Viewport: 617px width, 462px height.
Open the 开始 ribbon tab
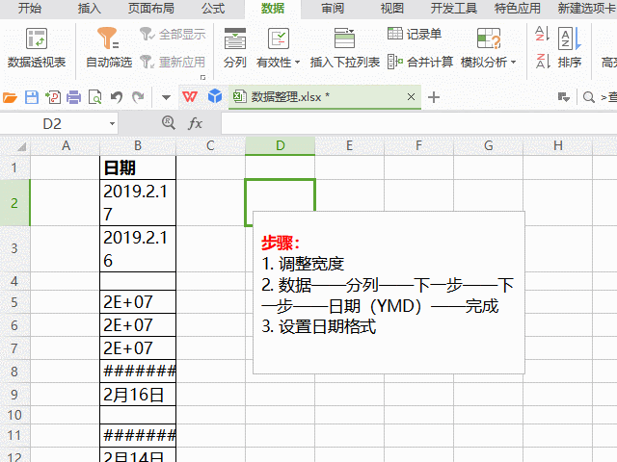(x=29, y=9)
